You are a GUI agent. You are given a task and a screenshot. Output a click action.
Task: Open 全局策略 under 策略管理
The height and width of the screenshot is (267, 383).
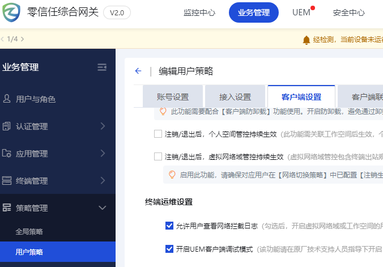tap(29, 231)
